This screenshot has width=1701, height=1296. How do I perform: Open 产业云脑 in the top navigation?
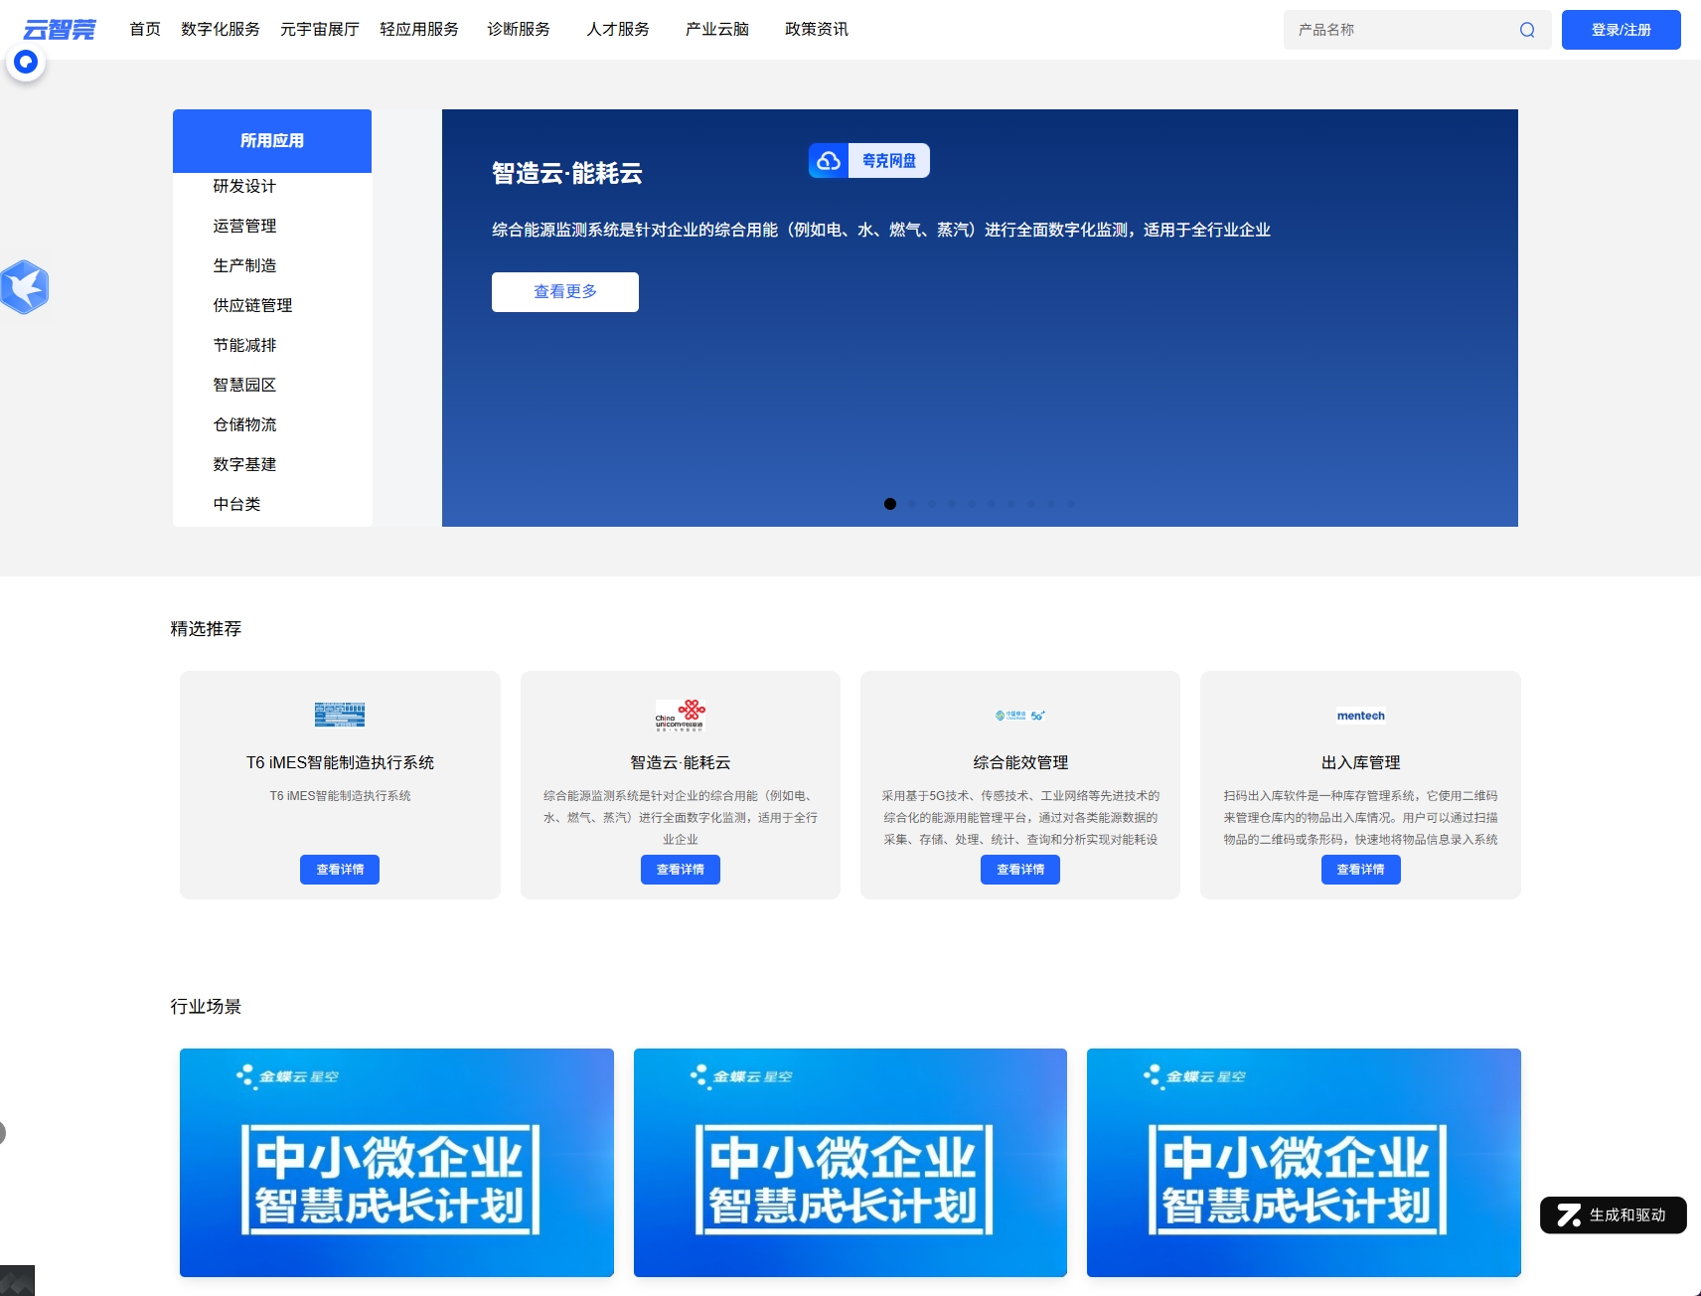point(716,30)
